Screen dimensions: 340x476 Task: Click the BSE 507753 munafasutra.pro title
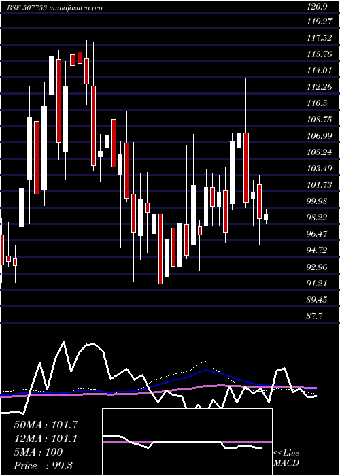(55, 8)
